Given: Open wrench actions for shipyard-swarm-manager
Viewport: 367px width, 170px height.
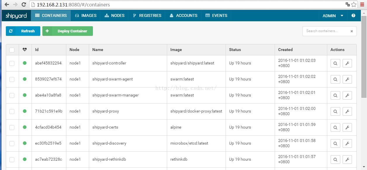Looking at the screenshot, I should tap(347, 95).
